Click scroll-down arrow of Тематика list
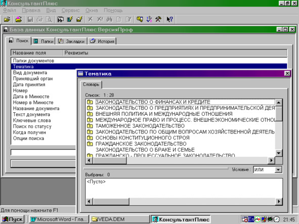 (279, 153)
